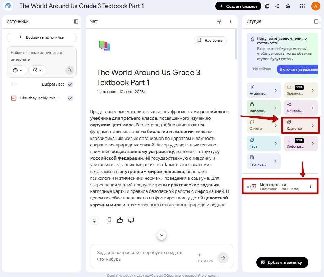Image resolution: width=324 pixels, height=277 pixels.
Task: Click the notification bell icon
Action: coord(252,39)
